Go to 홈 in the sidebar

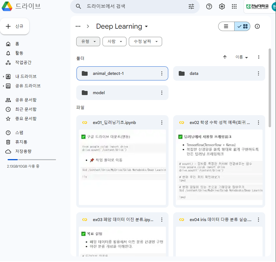tap(17, 44)
